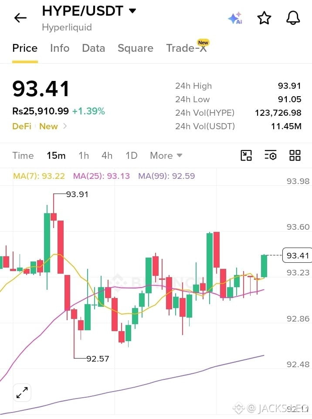Select the 1D chart interval
Viewport: 312px width, 419px height.
tap(132, 155)
